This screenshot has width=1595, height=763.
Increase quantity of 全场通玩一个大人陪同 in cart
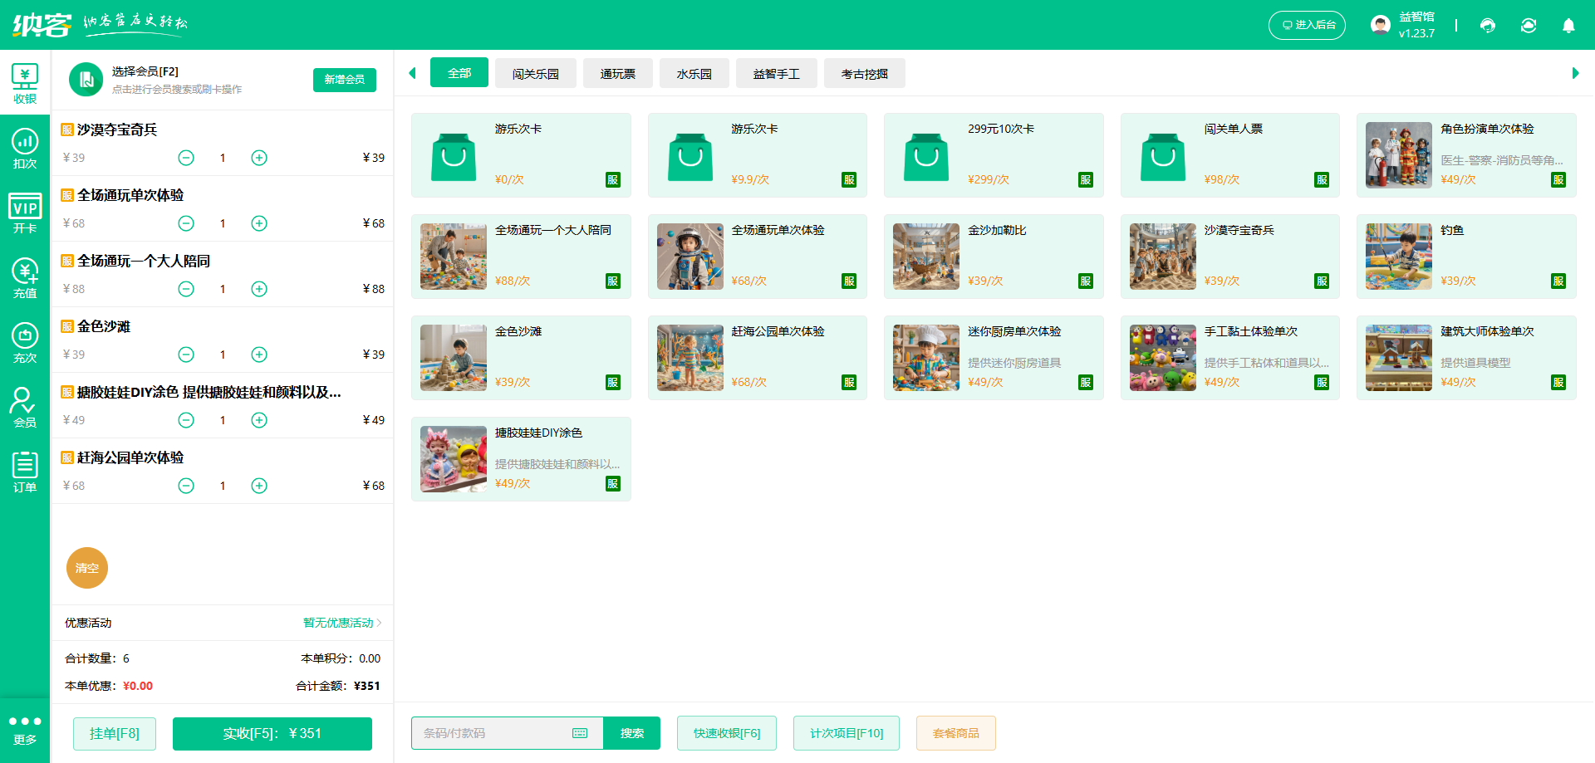pyautogui.click(x=259, y=289)
